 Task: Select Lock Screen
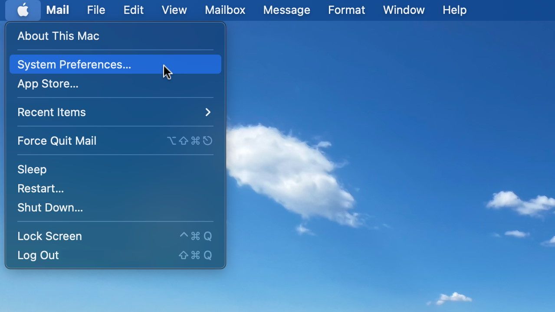tap(115, 236)
